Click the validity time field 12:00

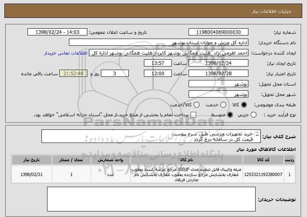tap(158, 74)
